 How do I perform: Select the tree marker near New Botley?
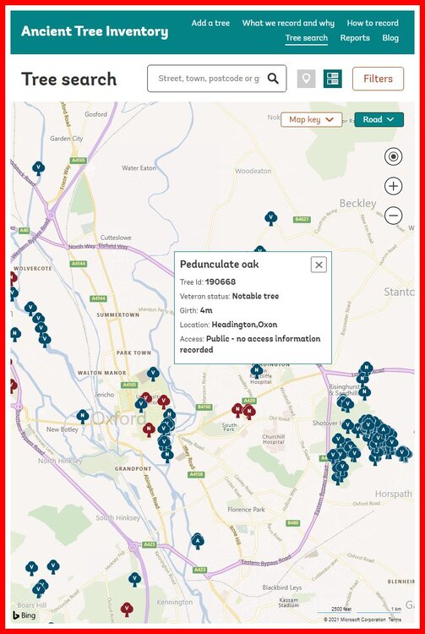83,416
